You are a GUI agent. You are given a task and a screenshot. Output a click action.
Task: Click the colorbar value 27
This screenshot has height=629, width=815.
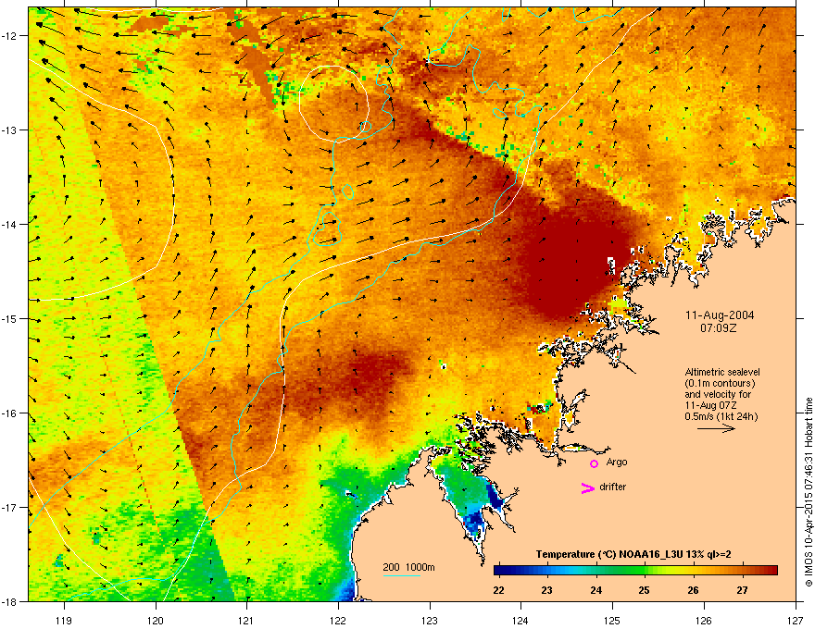742,590
